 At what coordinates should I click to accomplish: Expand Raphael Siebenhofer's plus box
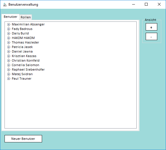pos(8,69)
